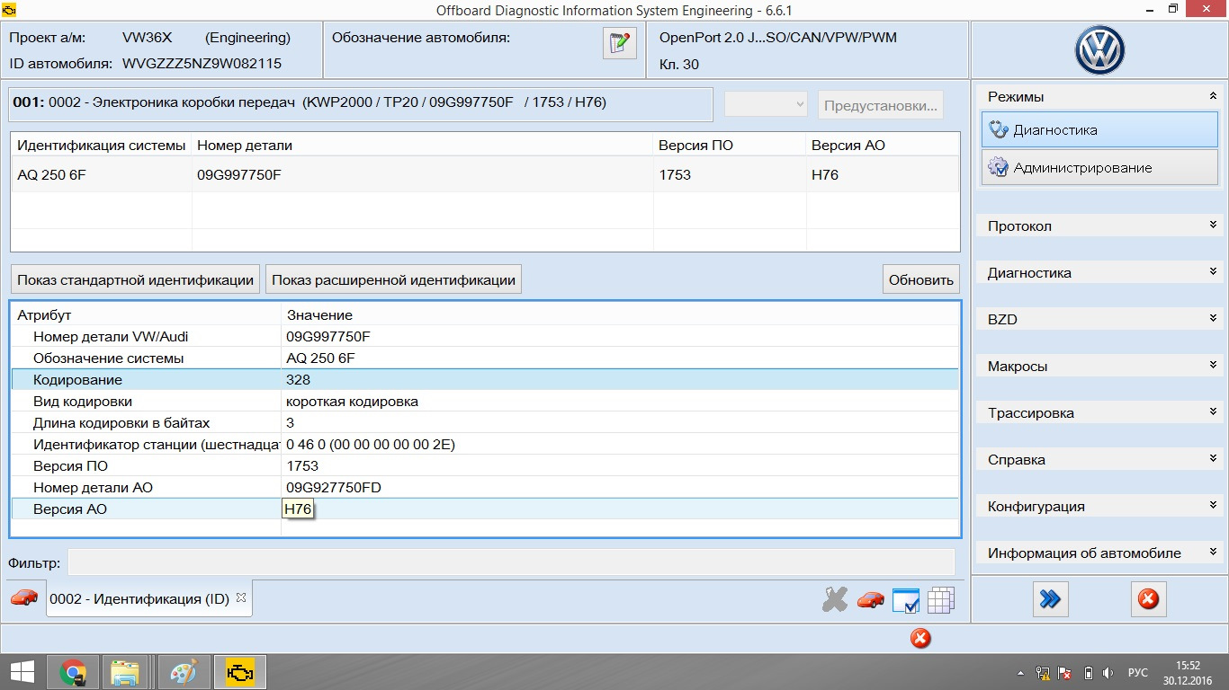The image size is (1229, 690).
Task: Select the Версия ПО attribute row
Action: click(x=485, y=466)
